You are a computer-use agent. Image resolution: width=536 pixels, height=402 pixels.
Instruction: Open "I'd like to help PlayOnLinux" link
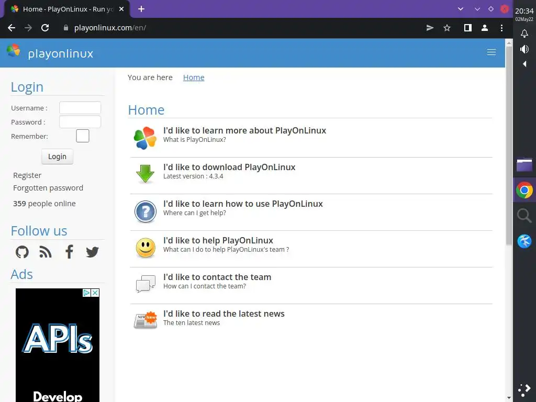218,240
